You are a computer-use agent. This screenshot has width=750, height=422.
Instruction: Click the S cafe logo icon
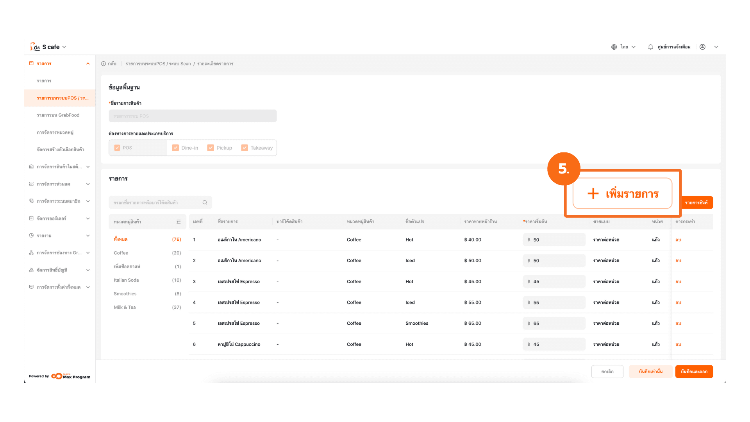pos(35,47)
